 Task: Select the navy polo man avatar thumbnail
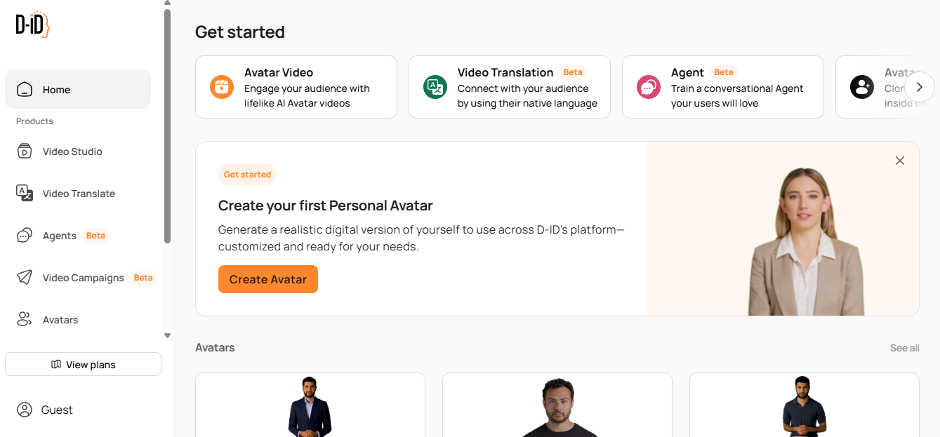(805, 405)
